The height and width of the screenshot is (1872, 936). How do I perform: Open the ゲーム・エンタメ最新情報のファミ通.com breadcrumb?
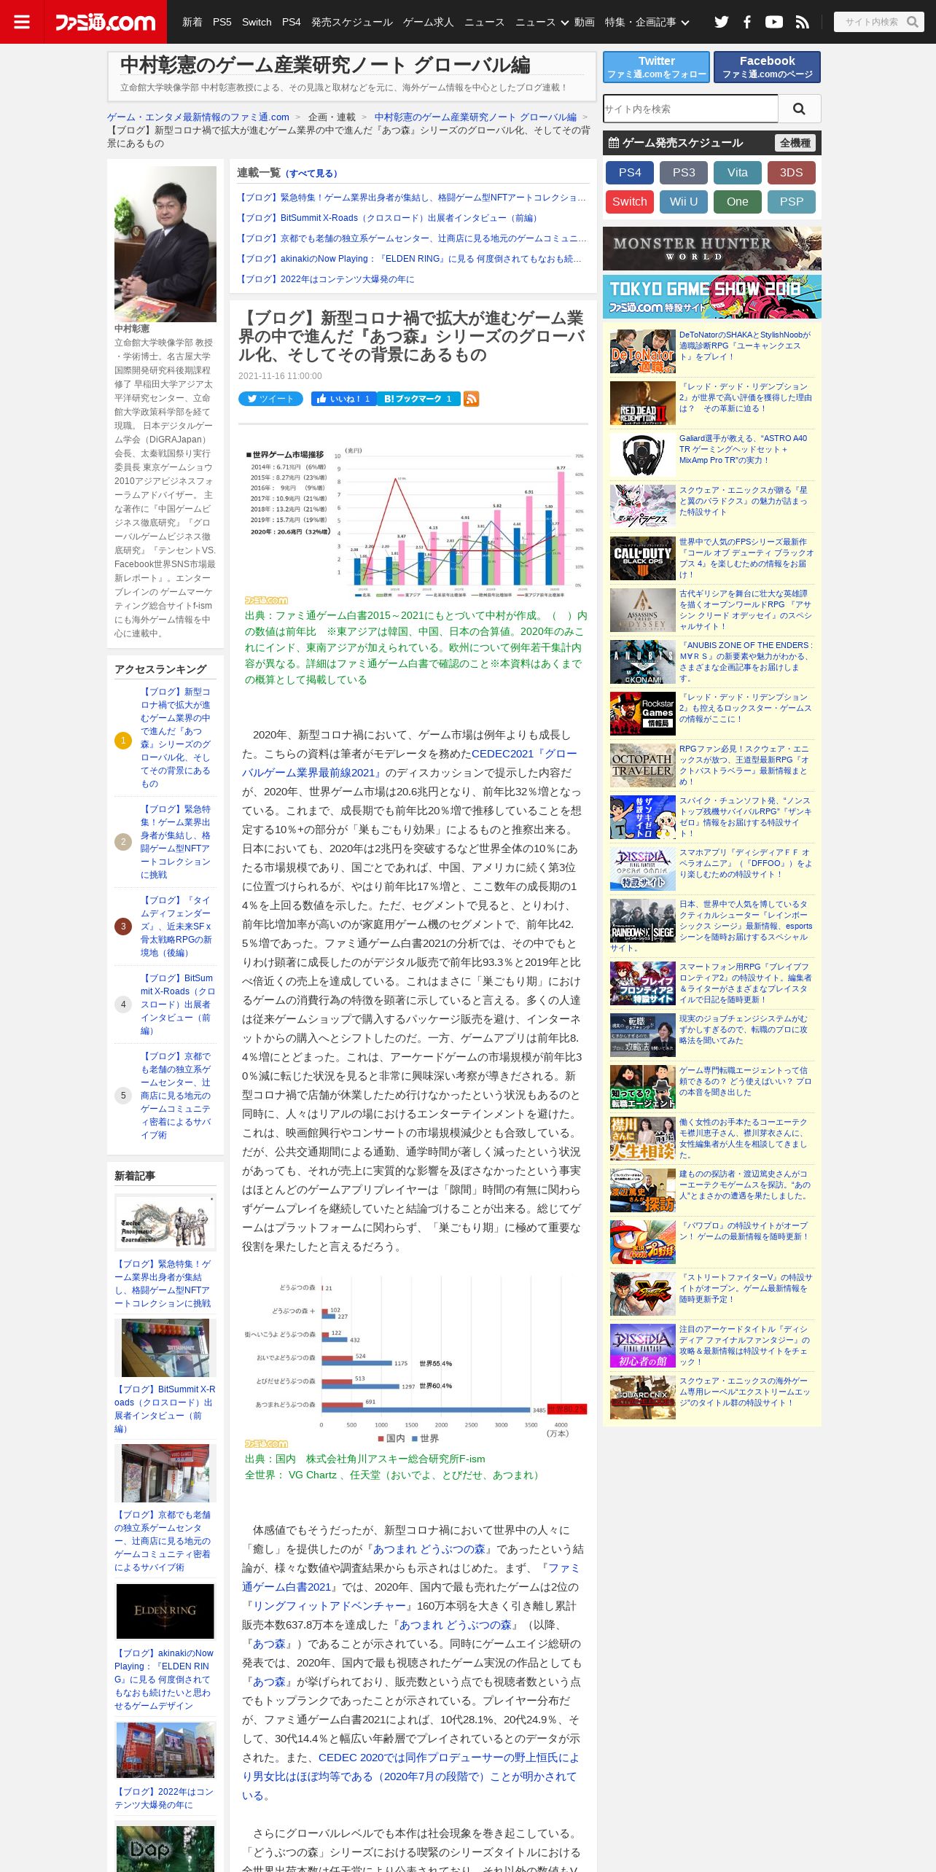click(x=198, y=117)
